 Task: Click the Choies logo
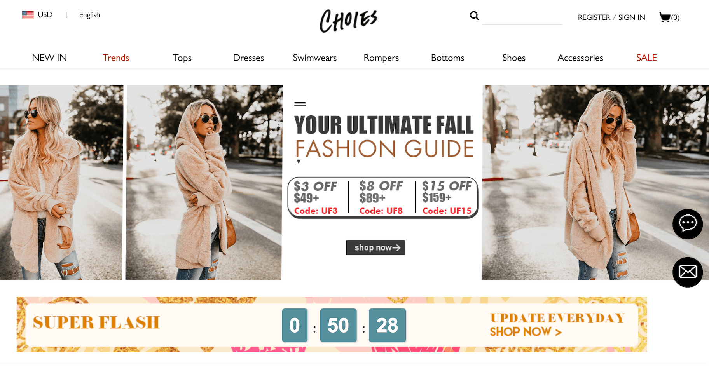[x=349, y=21]
